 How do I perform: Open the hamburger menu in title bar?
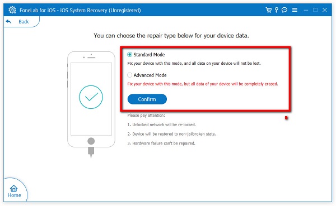point(295,10)
